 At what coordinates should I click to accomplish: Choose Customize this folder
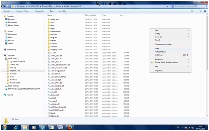tap(170, 44)
